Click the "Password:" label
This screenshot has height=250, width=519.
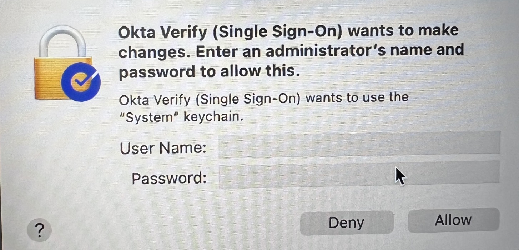(x=169, y=178)
